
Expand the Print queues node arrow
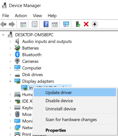pos(10,134)
